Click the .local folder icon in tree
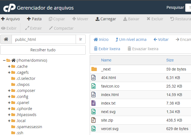Image resolution: width=191 pixels, height=135 pixels. pos(13,121)
